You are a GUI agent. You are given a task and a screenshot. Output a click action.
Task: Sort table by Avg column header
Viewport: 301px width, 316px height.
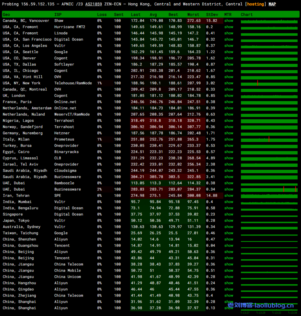point(153,15)
